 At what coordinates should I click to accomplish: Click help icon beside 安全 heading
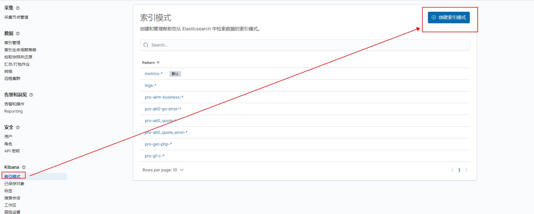pos(18,127)
